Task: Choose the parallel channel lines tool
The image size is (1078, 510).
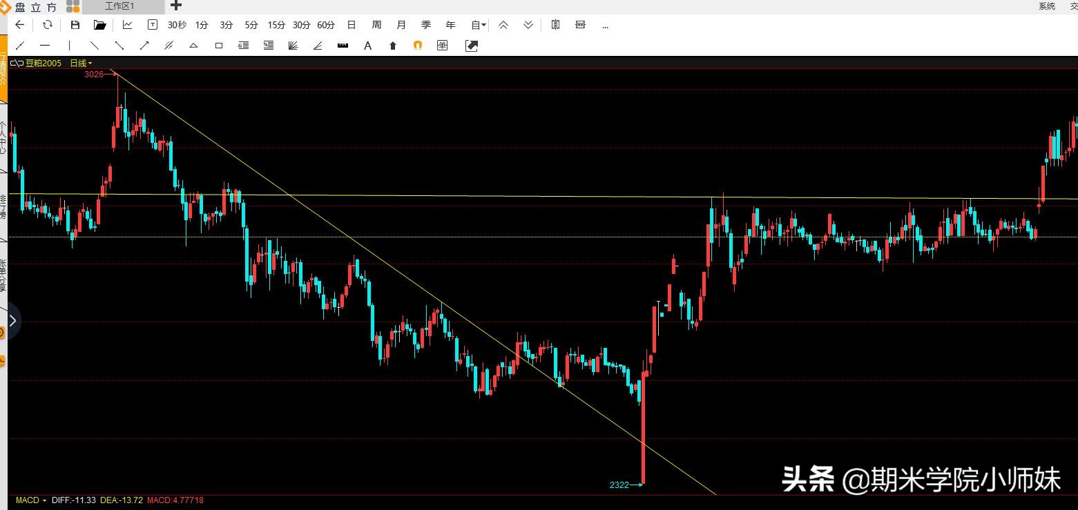Action: (x=169, y=46)
